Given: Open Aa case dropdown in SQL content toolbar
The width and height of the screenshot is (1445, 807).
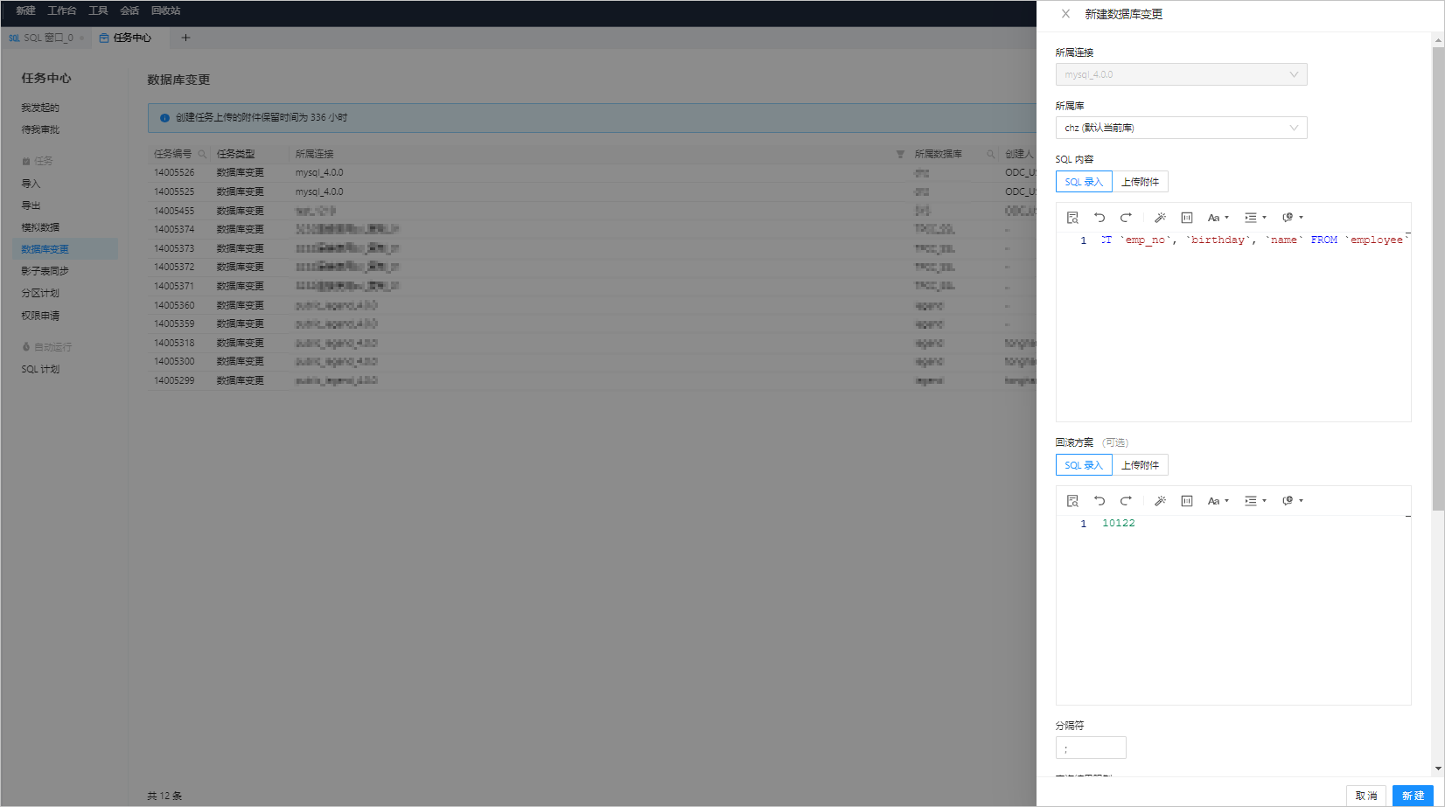Looking at the screenshot, I should tap(1218, 218).
